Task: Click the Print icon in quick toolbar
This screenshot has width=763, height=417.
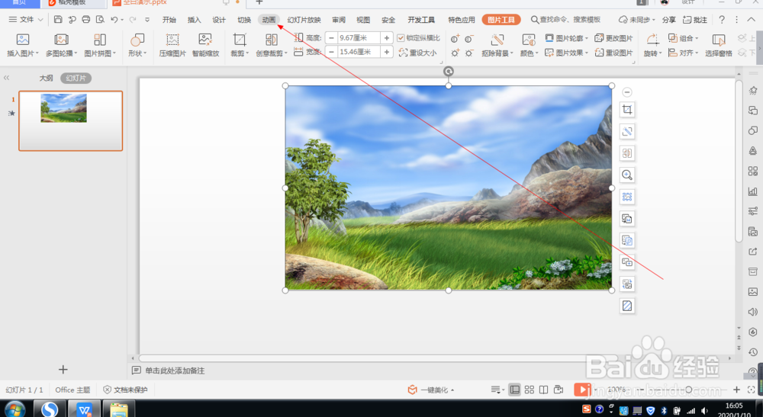Action: pos(86,20)
